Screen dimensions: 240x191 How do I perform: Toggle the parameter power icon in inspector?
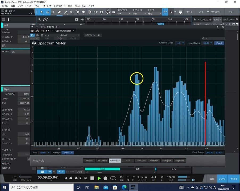[3, 37]
